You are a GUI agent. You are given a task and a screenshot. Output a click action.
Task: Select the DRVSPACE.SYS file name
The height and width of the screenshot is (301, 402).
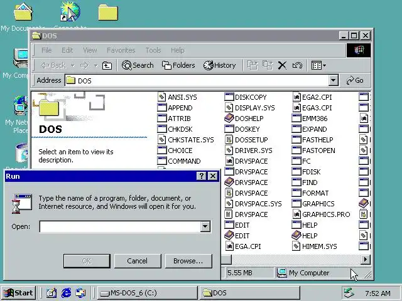pos(258,204)
